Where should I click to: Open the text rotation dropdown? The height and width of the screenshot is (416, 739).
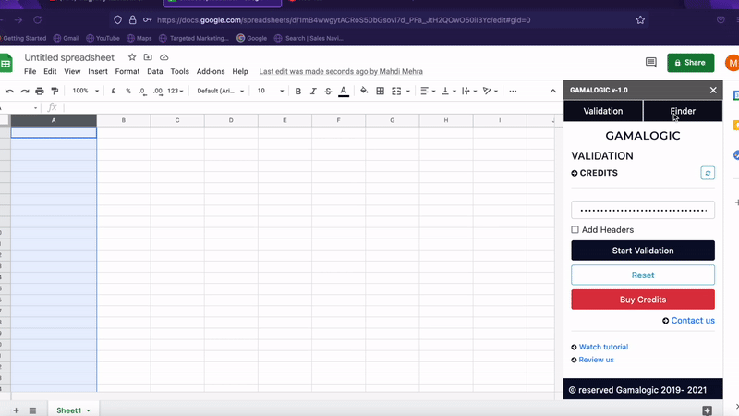491,91
